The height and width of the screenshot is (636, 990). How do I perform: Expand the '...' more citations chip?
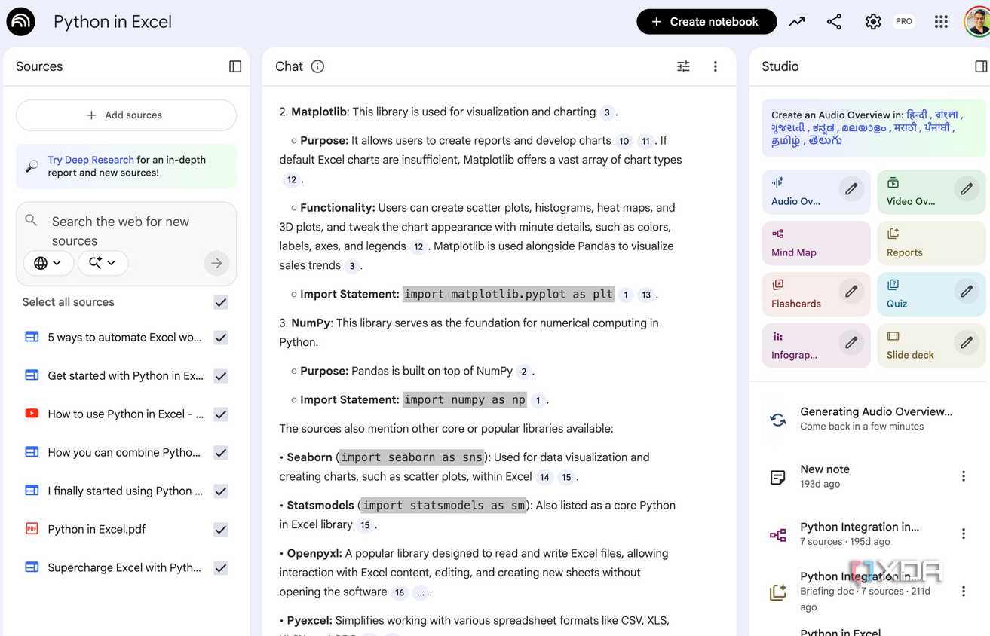click(x=421, y=592)
